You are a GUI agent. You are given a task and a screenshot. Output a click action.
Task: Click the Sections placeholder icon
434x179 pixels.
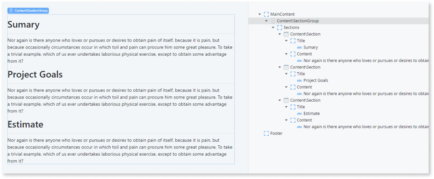[x=279, y=28]
